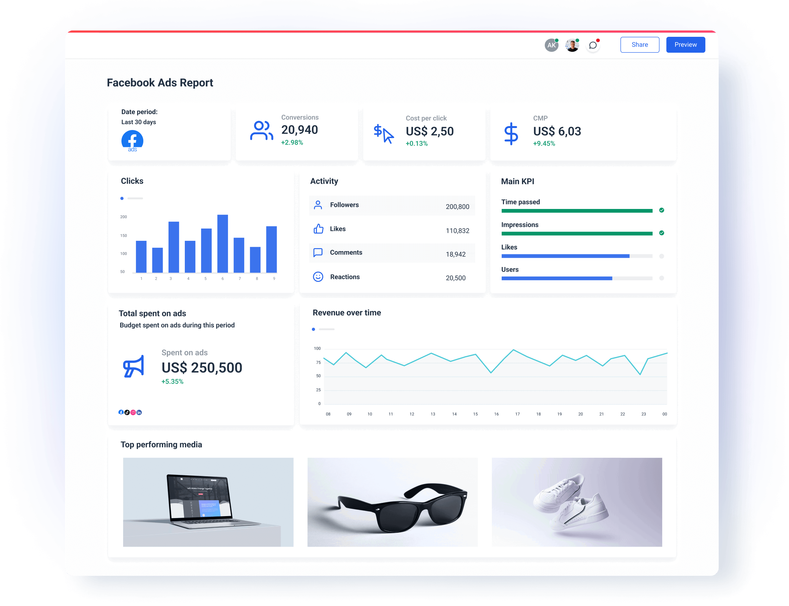Click the CMP dollar sign icon
This screenshot has height=606, width=789.
pos(511,133)
